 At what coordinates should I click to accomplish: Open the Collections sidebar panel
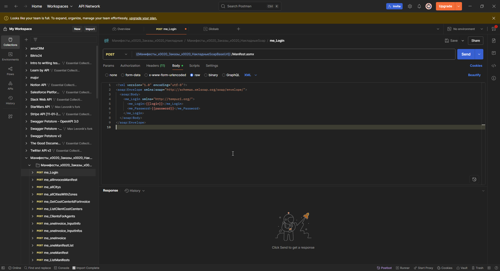(10, 42)
